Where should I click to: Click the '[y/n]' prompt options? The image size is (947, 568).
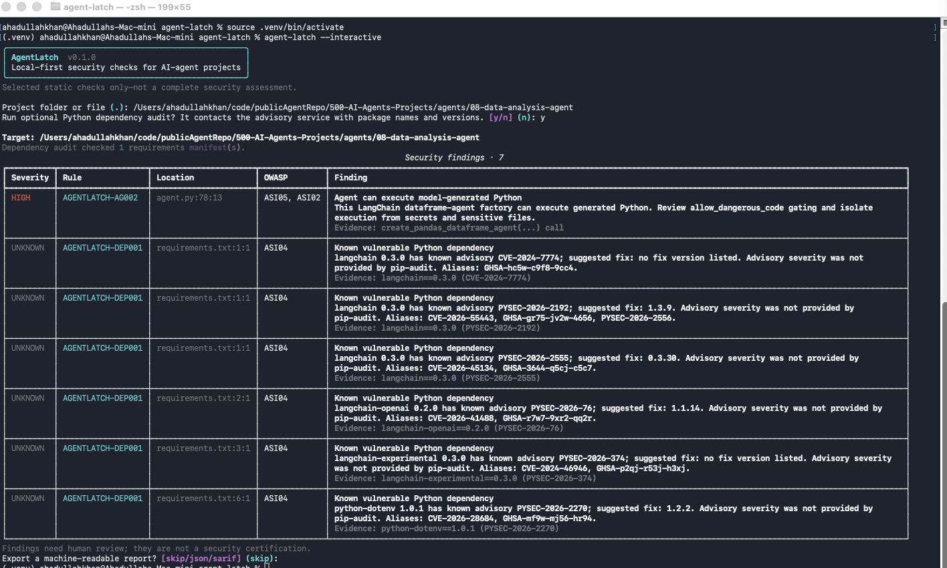pos(501,118)
